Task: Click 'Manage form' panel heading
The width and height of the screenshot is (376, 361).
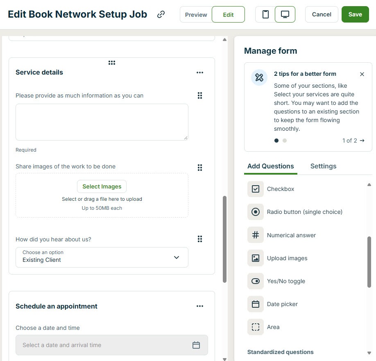Action: (270, 51)
